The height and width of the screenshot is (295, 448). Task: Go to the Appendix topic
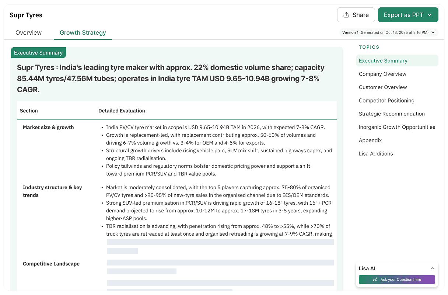point(370,140)
